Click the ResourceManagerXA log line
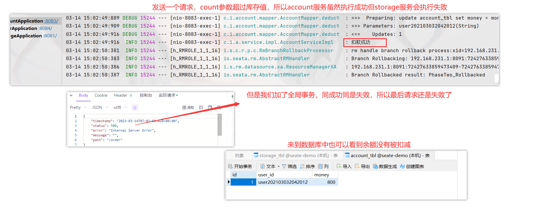 (x=282, y=67)
